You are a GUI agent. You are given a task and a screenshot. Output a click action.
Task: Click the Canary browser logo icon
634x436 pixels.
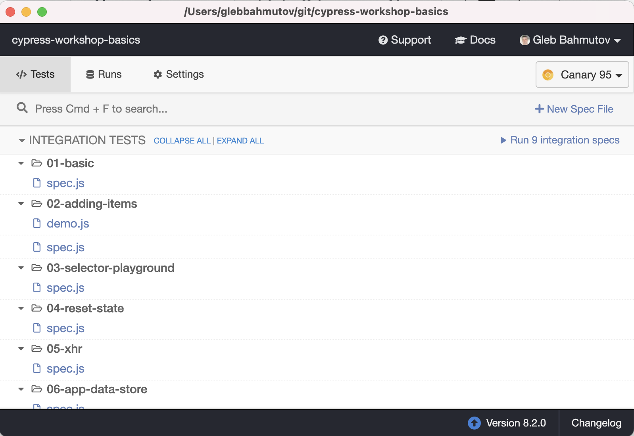pyautogui.click(x=548, y=75)
